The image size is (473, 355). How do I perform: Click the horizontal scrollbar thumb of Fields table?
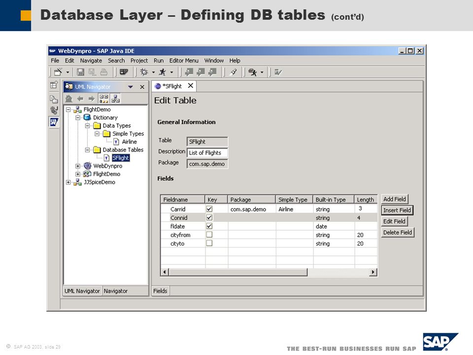tap(238, 272)
